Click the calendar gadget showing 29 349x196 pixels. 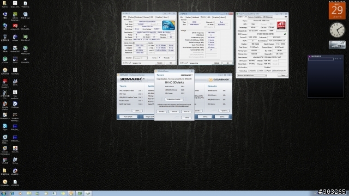(x=337, y=10)
